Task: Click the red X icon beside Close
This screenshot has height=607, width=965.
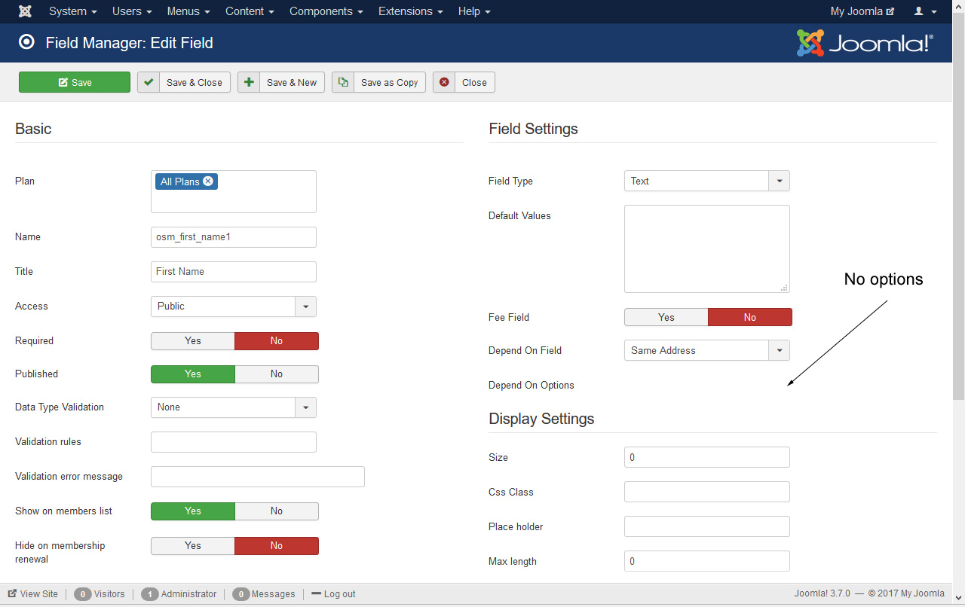Action: (x=444, y=82)
